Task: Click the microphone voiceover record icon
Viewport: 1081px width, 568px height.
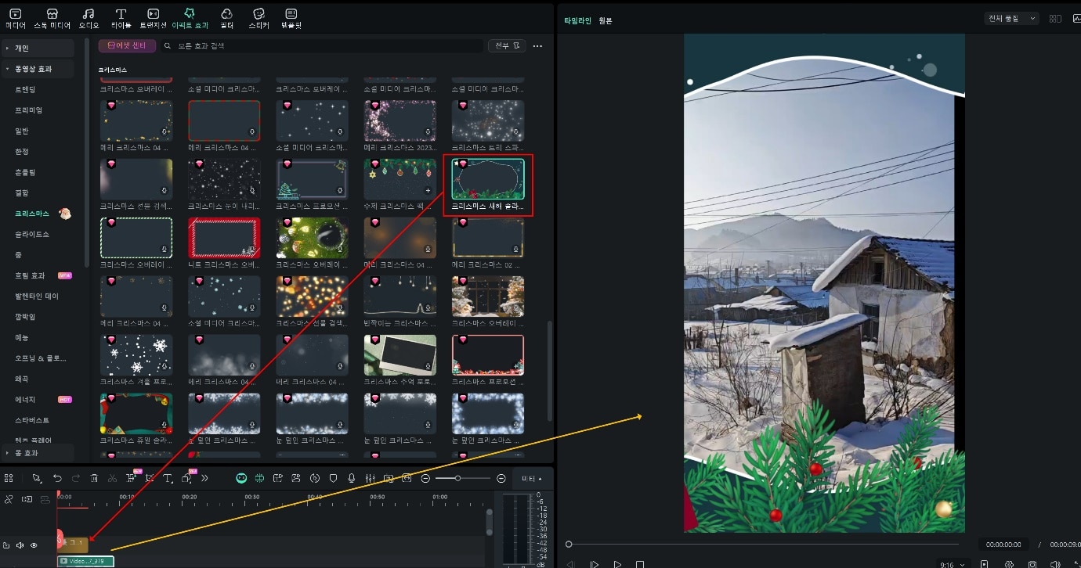Action: click(x=351, y=478)
